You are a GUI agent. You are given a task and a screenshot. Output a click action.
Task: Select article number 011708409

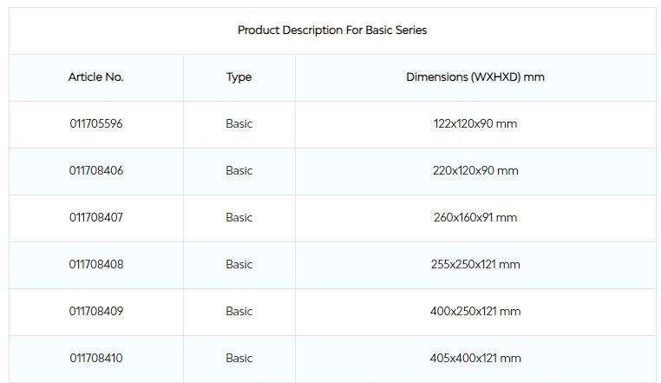point(96,312)
